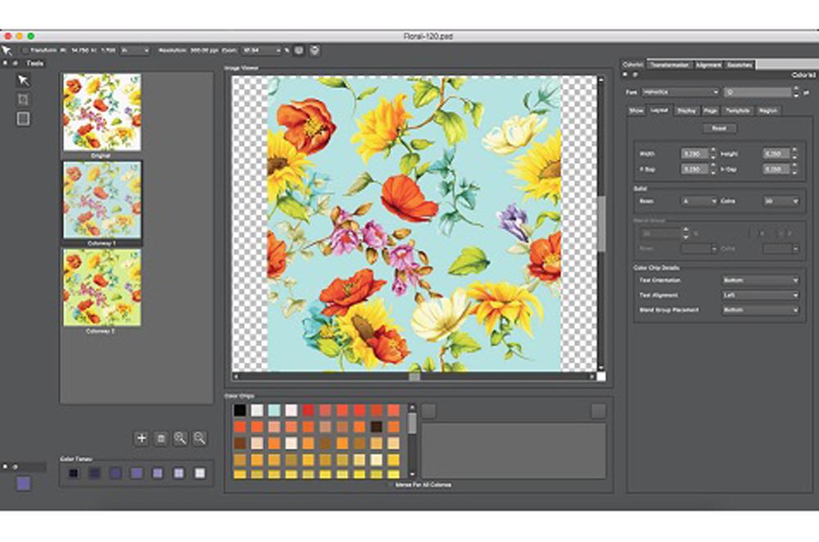The height and width of the screenshot is (542, 819).
Task: Click the V Gap input field
Action: (695, 169)
